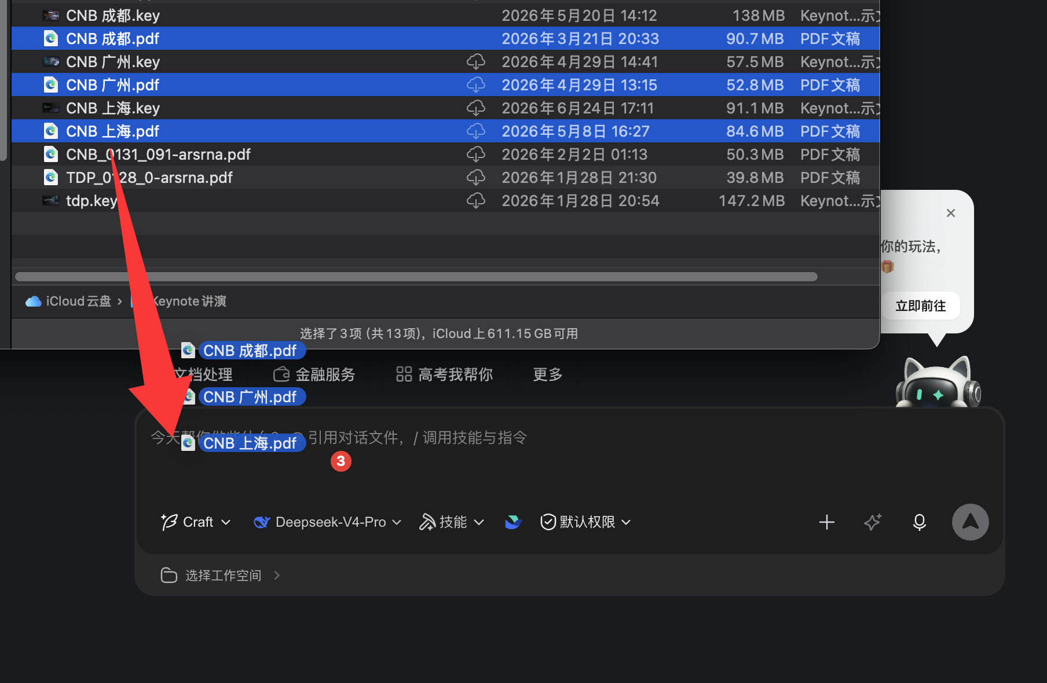1047x683 pixels.
Task: Click the Finder horizontal scrollbar
Action: (416, 277)
